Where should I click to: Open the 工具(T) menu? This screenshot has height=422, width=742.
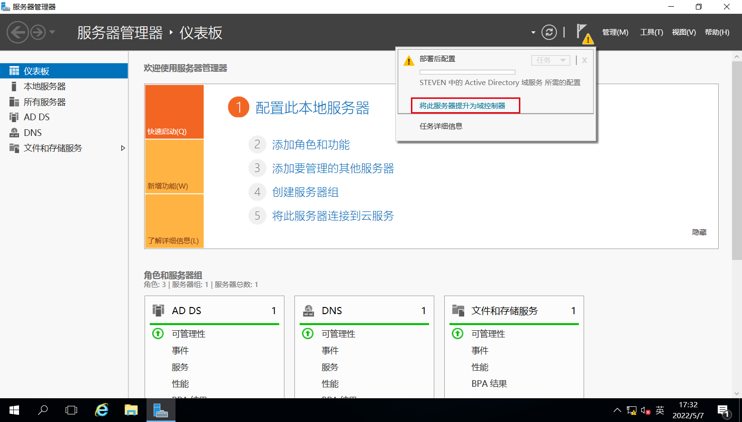(651, 32)
